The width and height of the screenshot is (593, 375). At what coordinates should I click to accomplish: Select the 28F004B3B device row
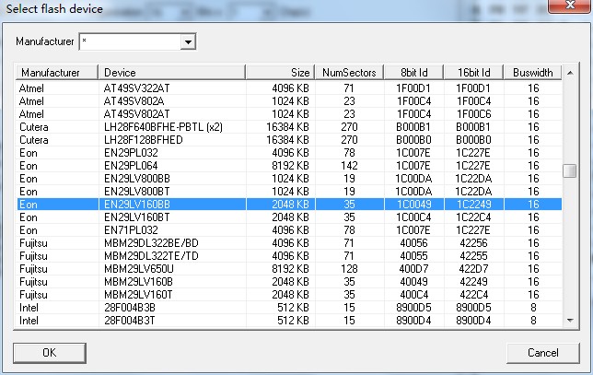point(289,307)
